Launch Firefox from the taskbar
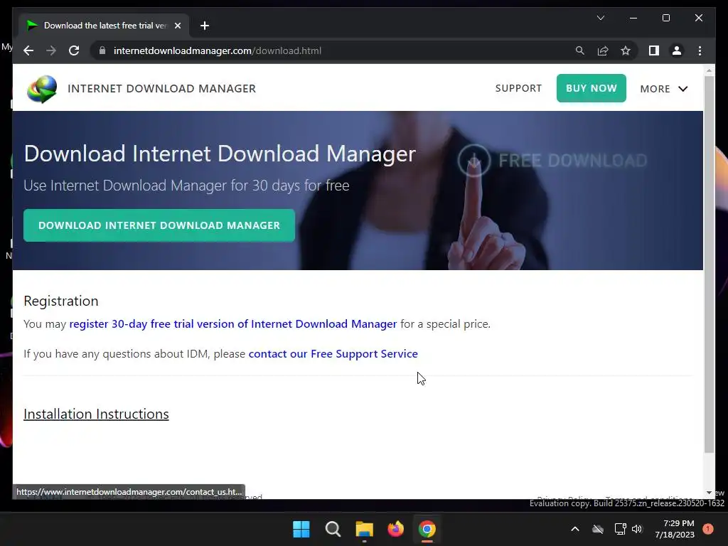Viewport: 728px width, 546px height. [395, 529]
